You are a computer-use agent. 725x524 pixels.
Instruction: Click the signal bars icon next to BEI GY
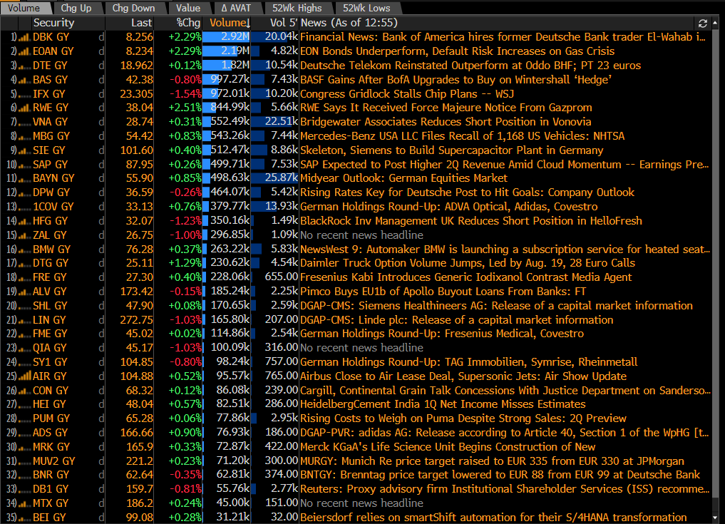24,518
